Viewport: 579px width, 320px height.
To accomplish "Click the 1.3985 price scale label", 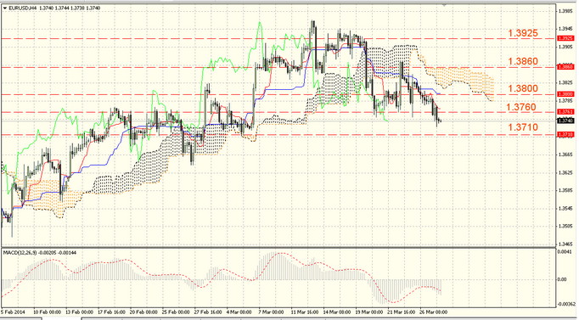I will pos(565,11).
